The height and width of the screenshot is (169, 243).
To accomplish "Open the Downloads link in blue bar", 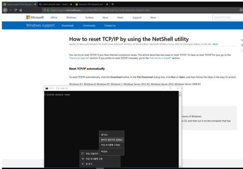I will pos(68,25).
